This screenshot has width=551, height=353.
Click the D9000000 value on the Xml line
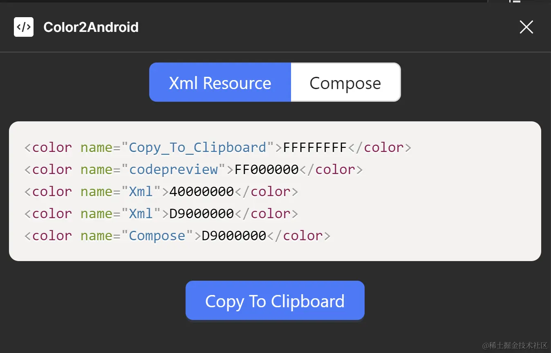tap(202, 214)
